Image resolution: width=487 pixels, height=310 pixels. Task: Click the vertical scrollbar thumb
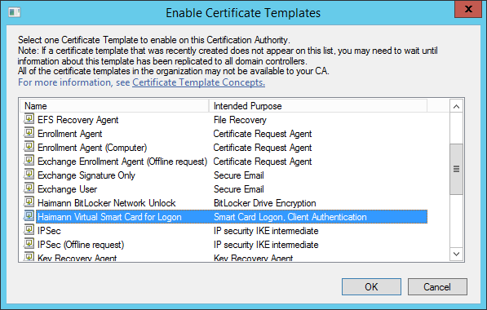(x=456, y=170)
